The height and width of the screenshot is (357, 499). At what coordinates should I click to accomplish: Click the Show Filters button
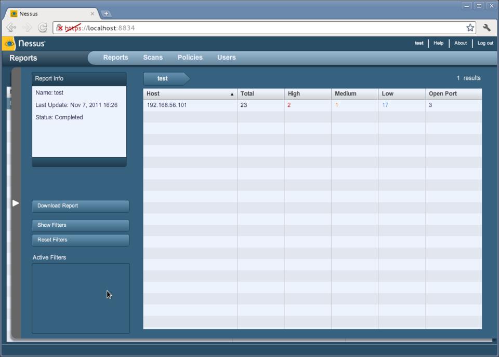pos(80,225)
